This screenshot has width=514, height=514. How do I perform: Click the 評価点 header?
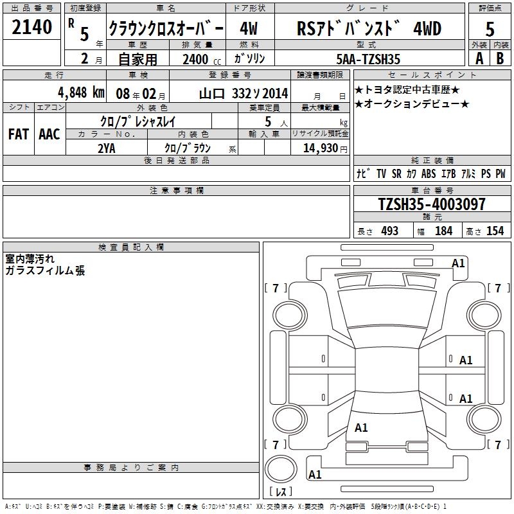coord(490,8)
